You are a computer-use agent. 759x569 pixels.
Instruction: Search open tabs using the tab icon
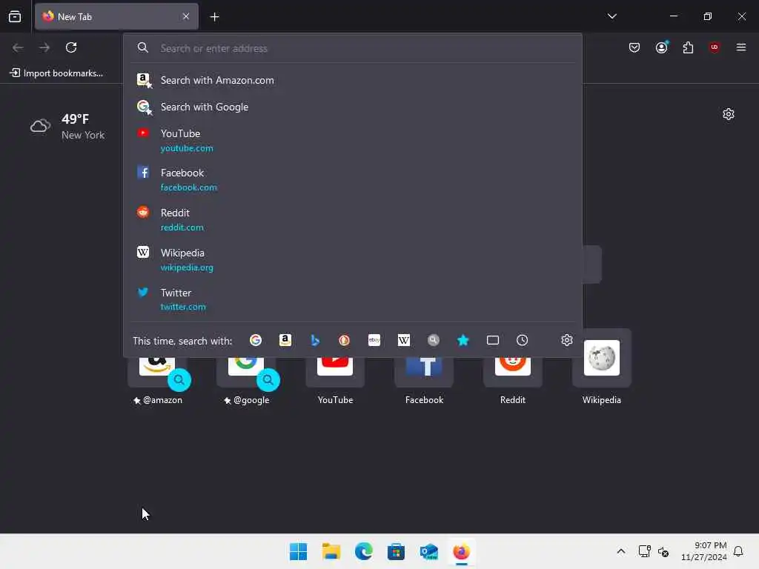[493, 340]
